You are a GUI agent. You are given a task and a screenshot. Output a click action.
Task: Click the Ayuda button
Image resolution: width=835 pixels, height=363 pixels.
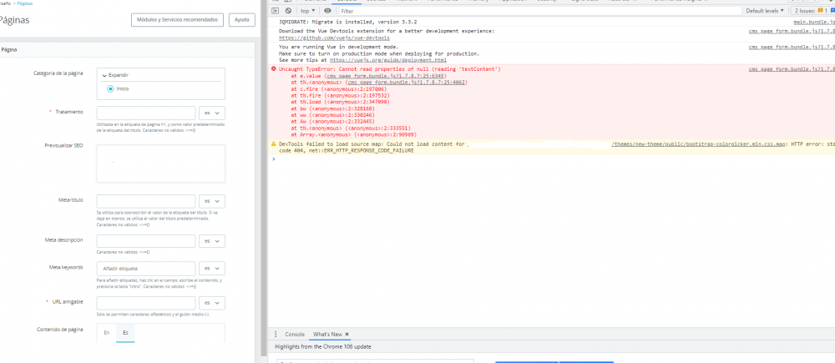[x=242, y=20]
